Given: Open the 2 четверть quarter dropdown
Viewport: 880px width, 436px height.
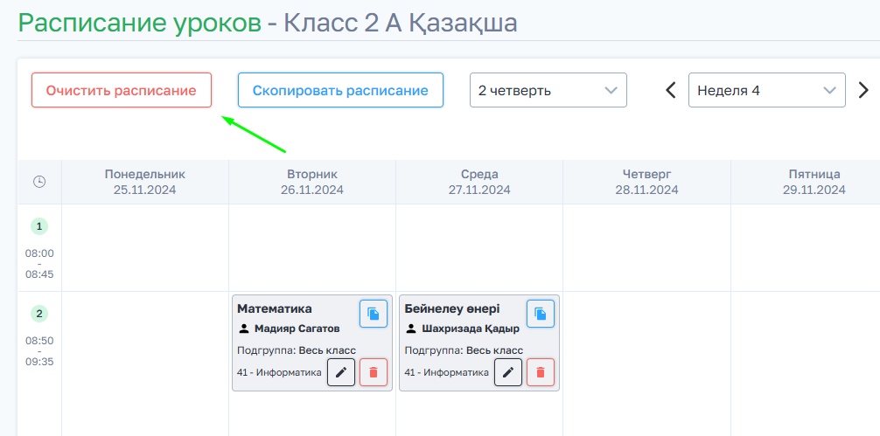Looking at the screenshot, I should (548, 90).
